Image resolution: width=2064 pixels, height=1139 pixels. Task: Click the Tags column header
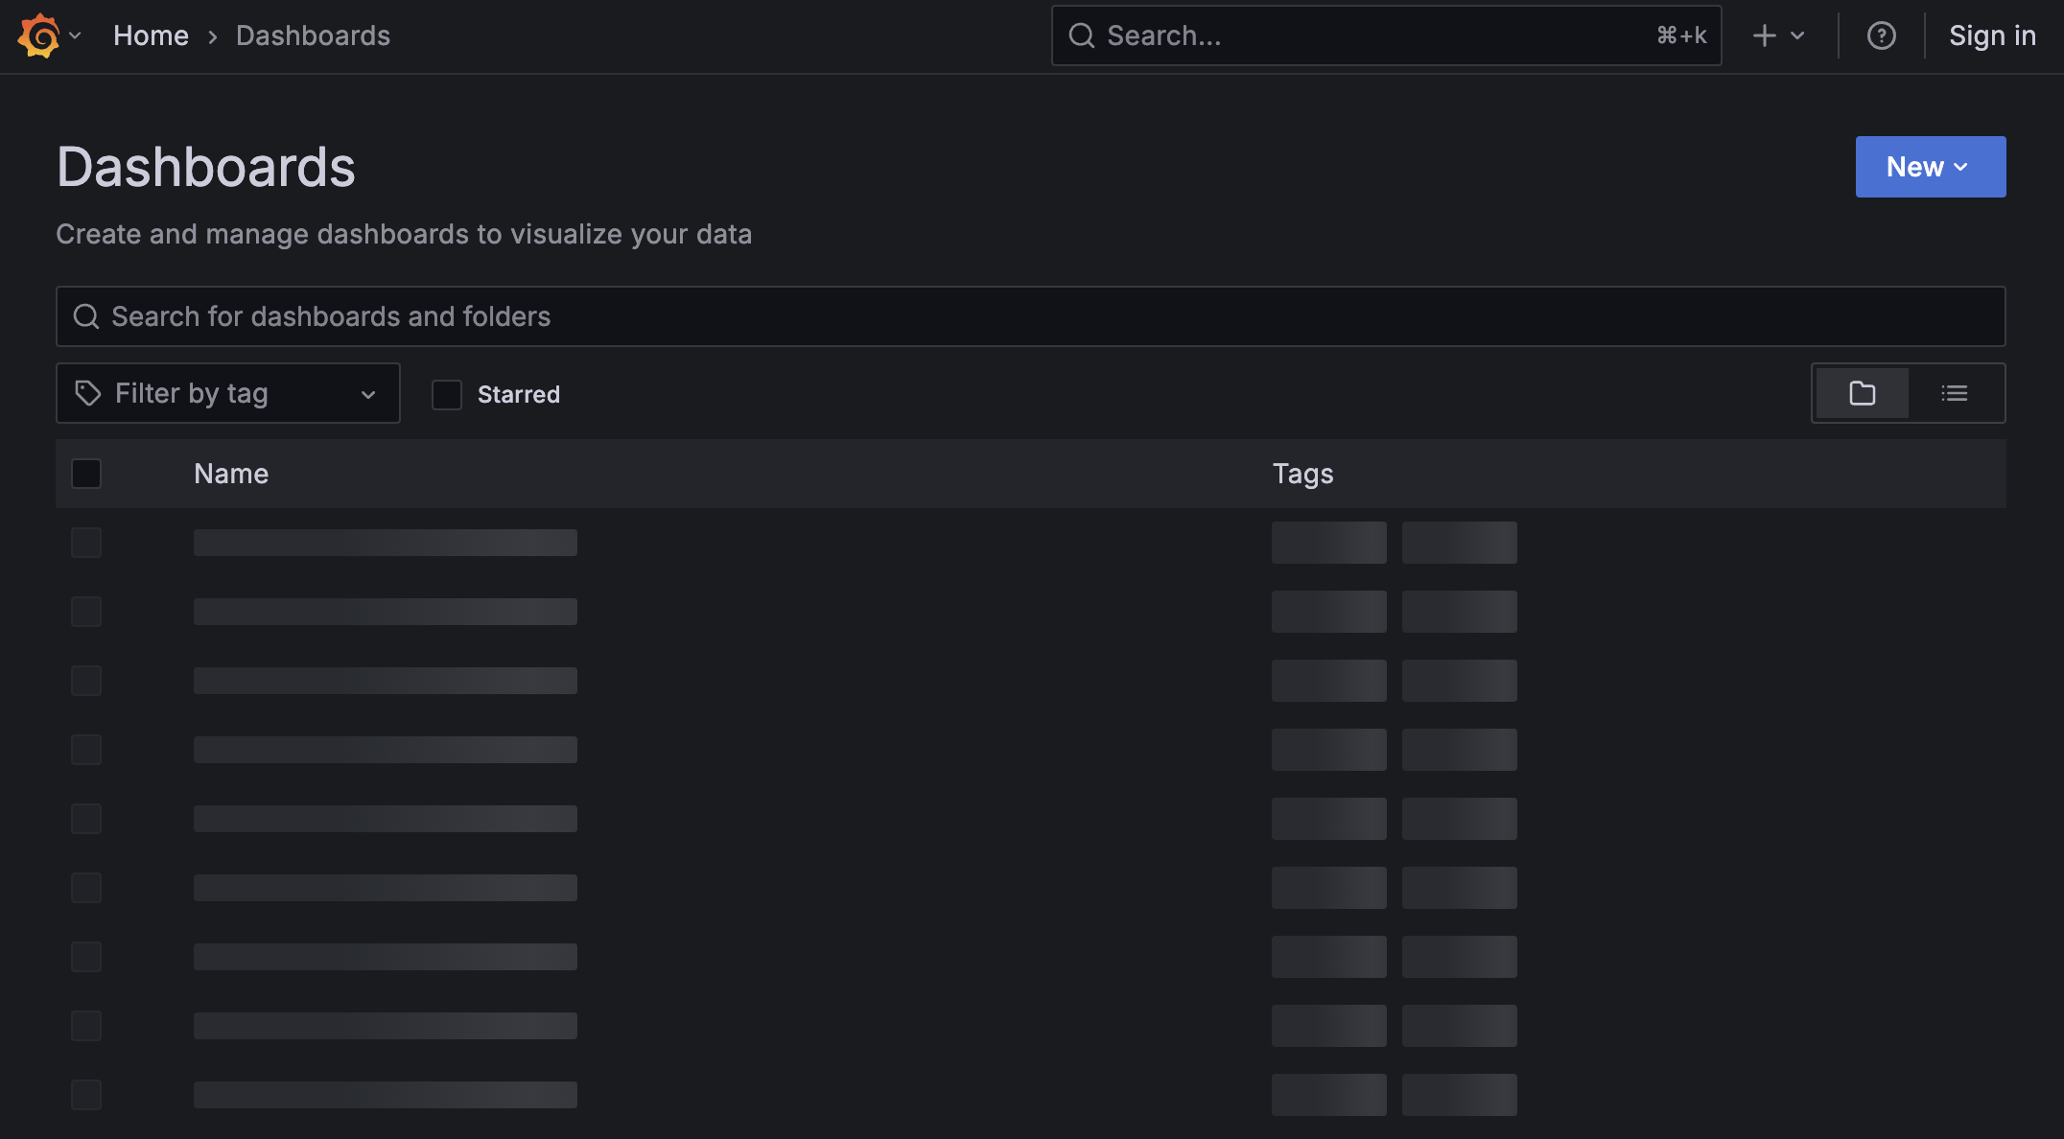(1302, 474)
